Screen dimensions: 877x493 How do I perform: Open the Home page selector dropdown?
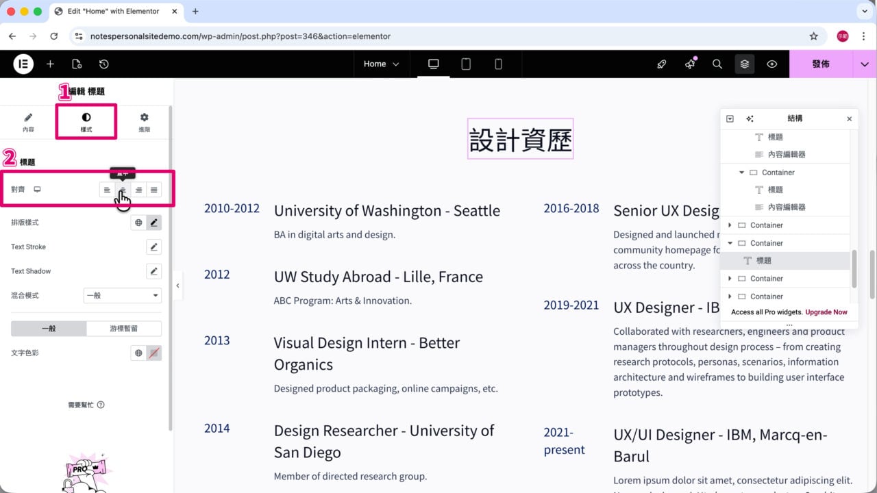(x=381, y=64)
